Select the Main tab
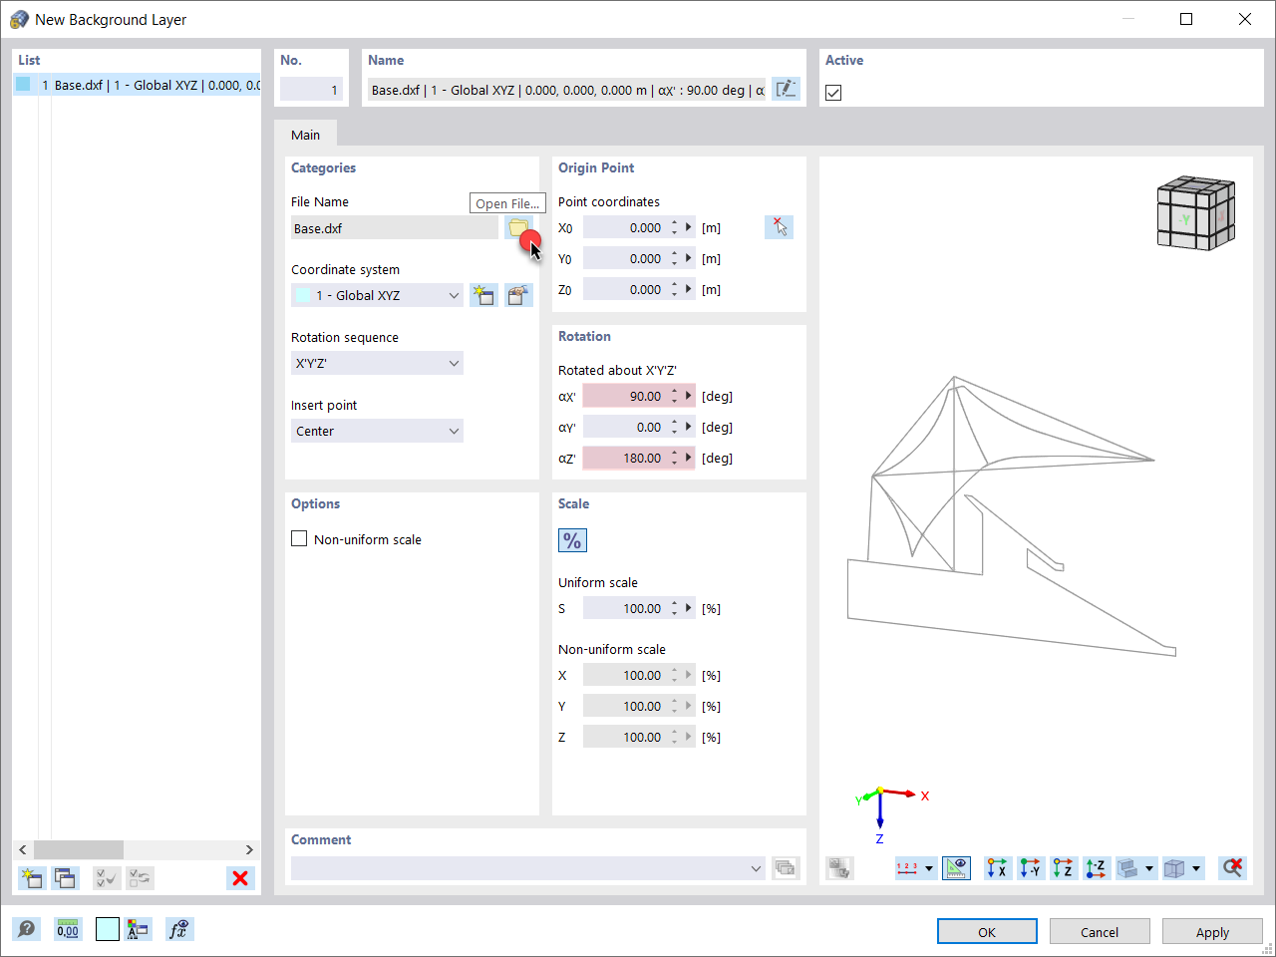The width and height of the screenshot is (1276, 957). 305,135
